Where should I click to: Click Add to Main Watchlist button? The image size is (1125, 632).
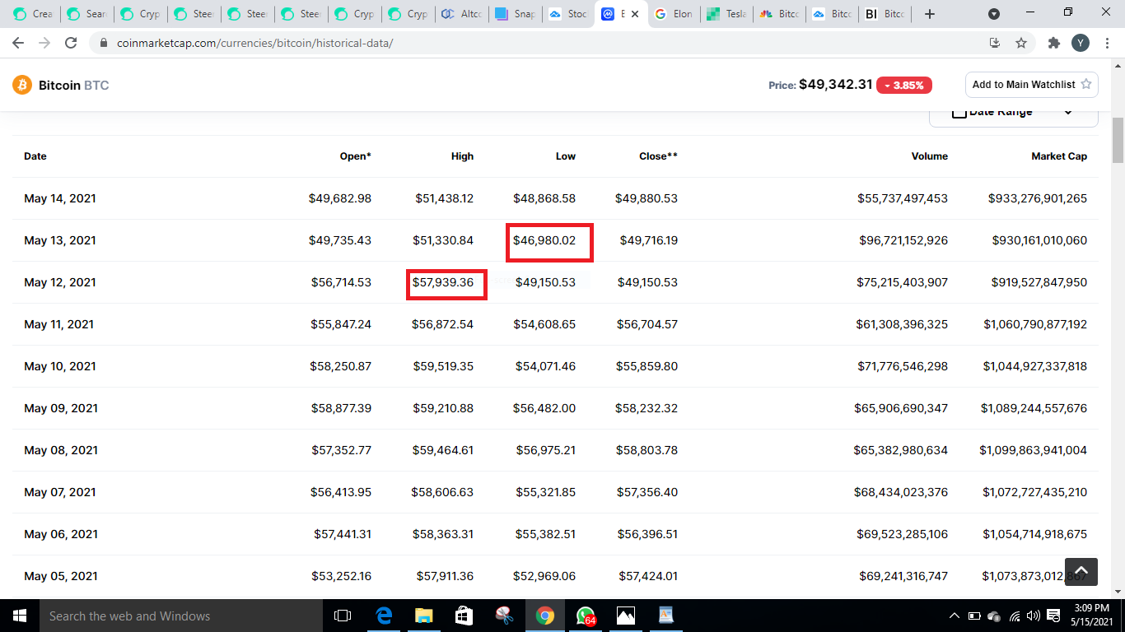(x=1032, y=85)
